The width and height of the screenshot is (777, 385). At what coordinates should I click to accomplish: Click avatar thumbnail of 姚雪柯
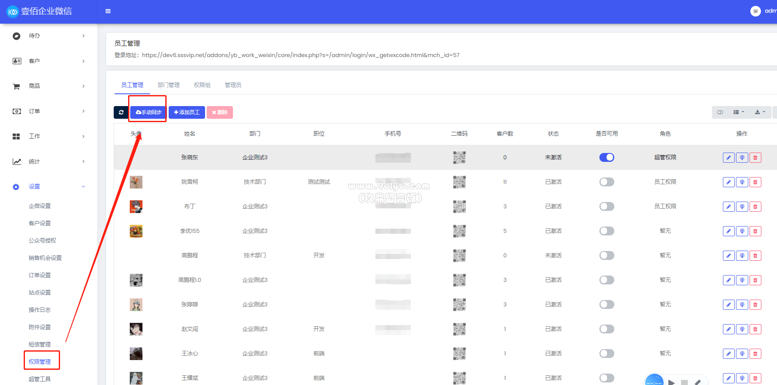tap(136, 182)
